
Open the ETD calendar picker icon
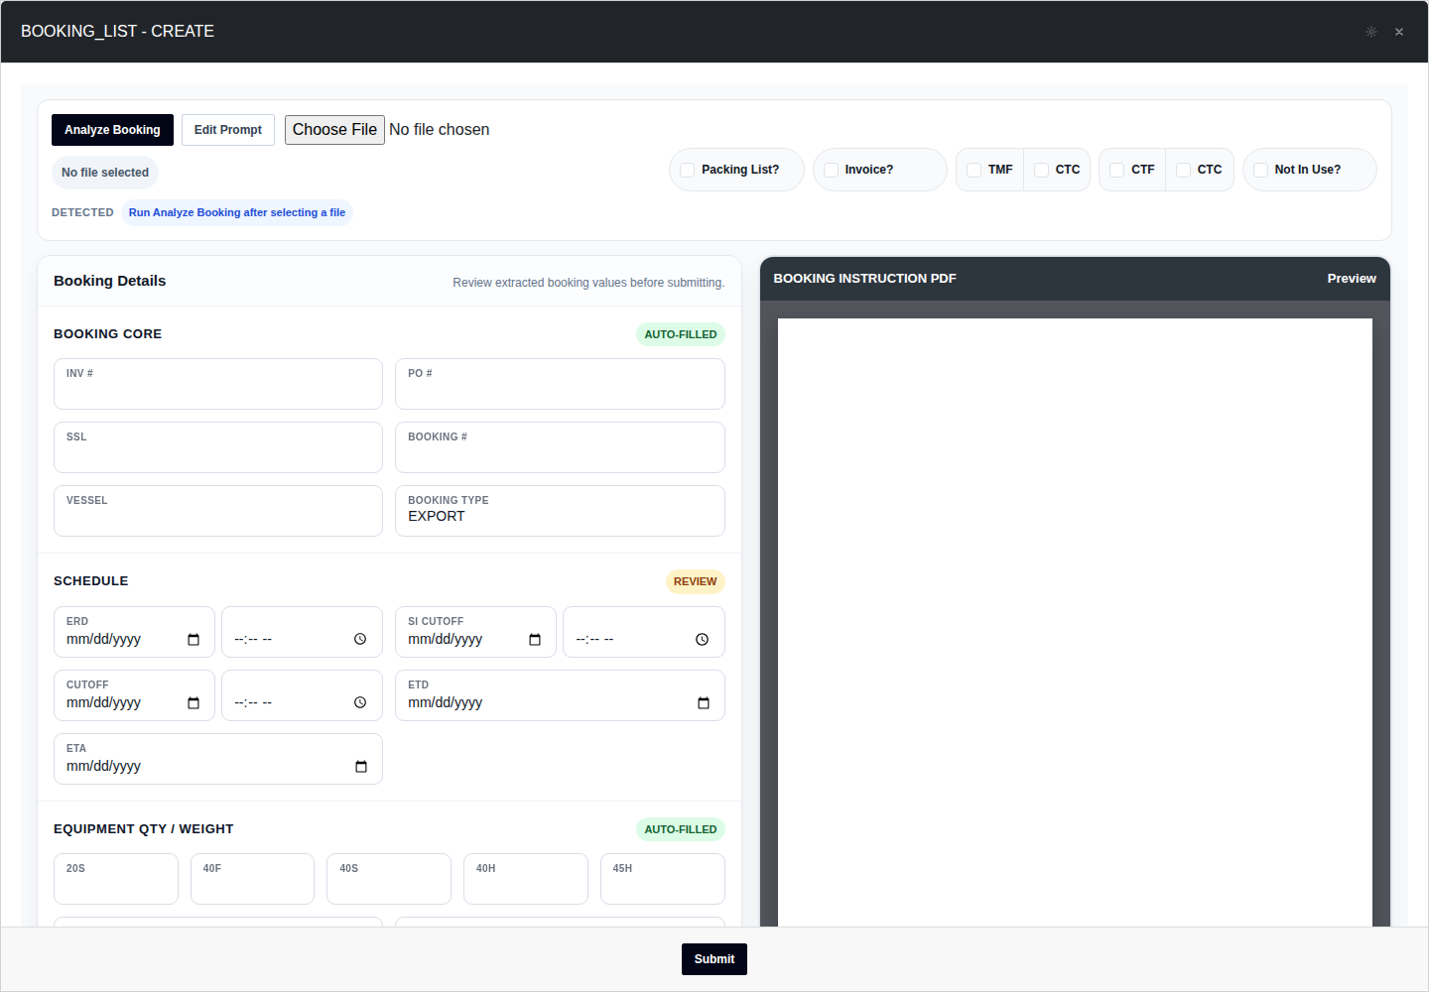pyautogui.click(x=704, y=702)
